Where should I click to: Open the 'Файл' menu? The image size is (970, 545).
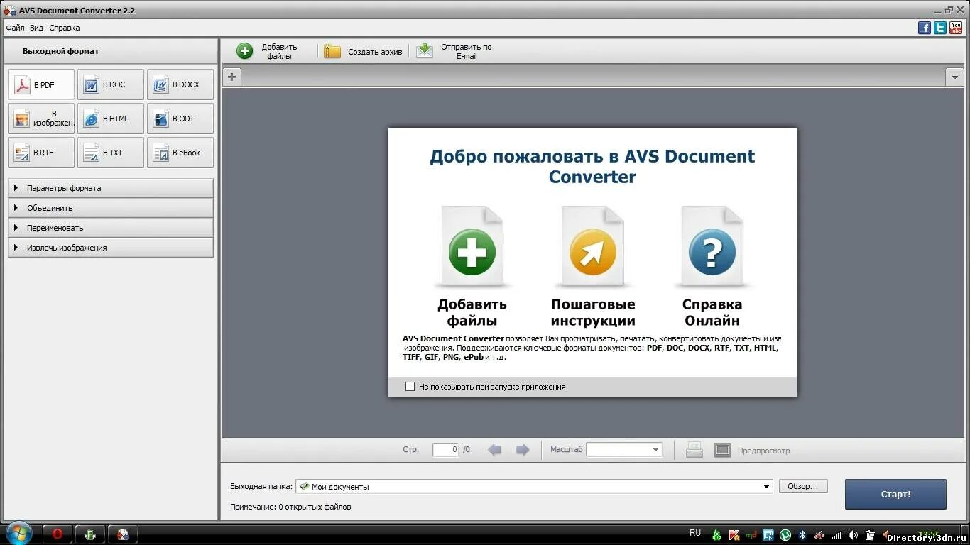[15, 28]
